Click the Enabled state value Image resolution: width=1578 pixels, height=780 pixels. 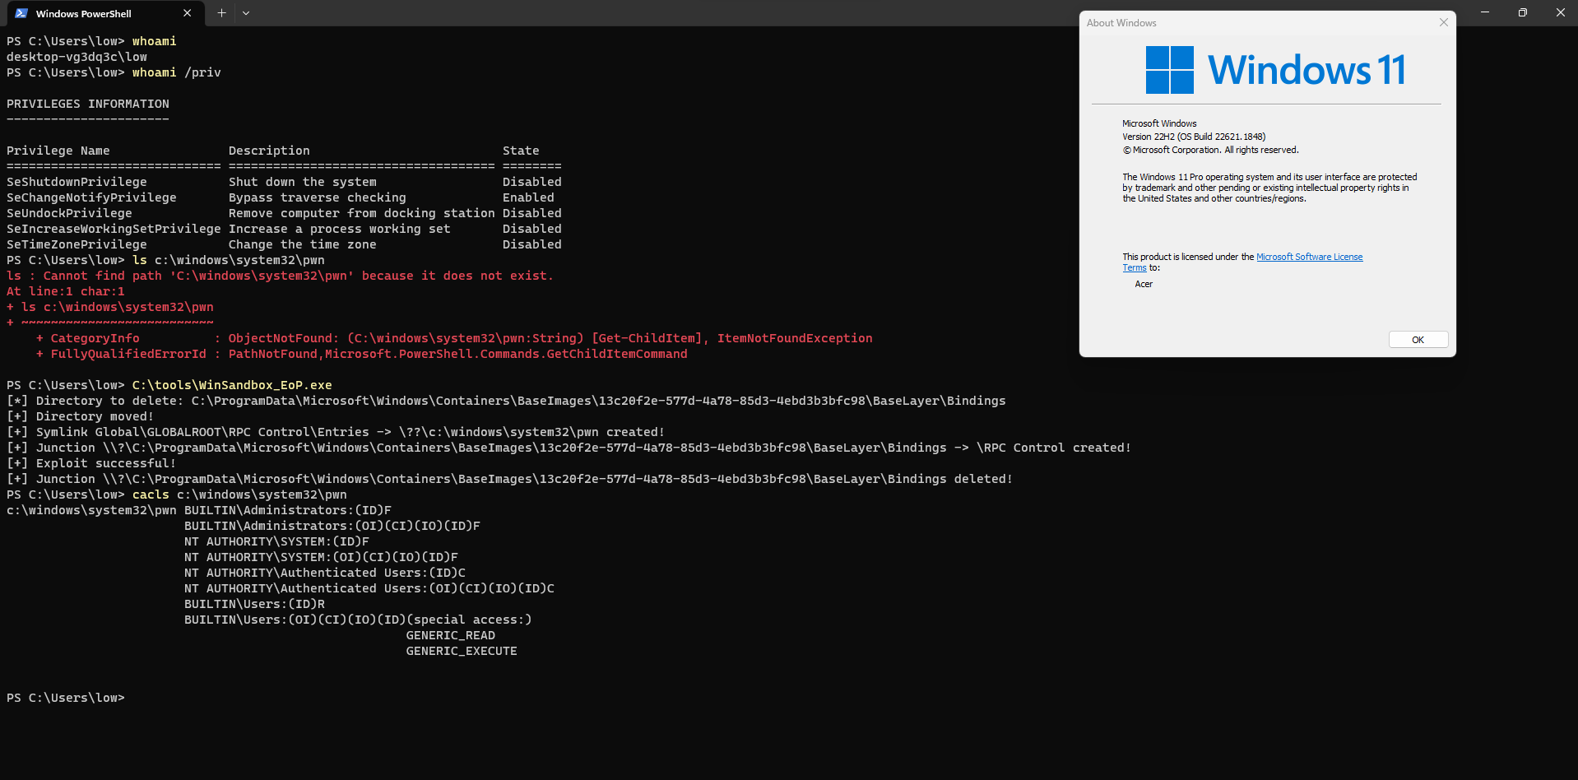tap(528, 197)
